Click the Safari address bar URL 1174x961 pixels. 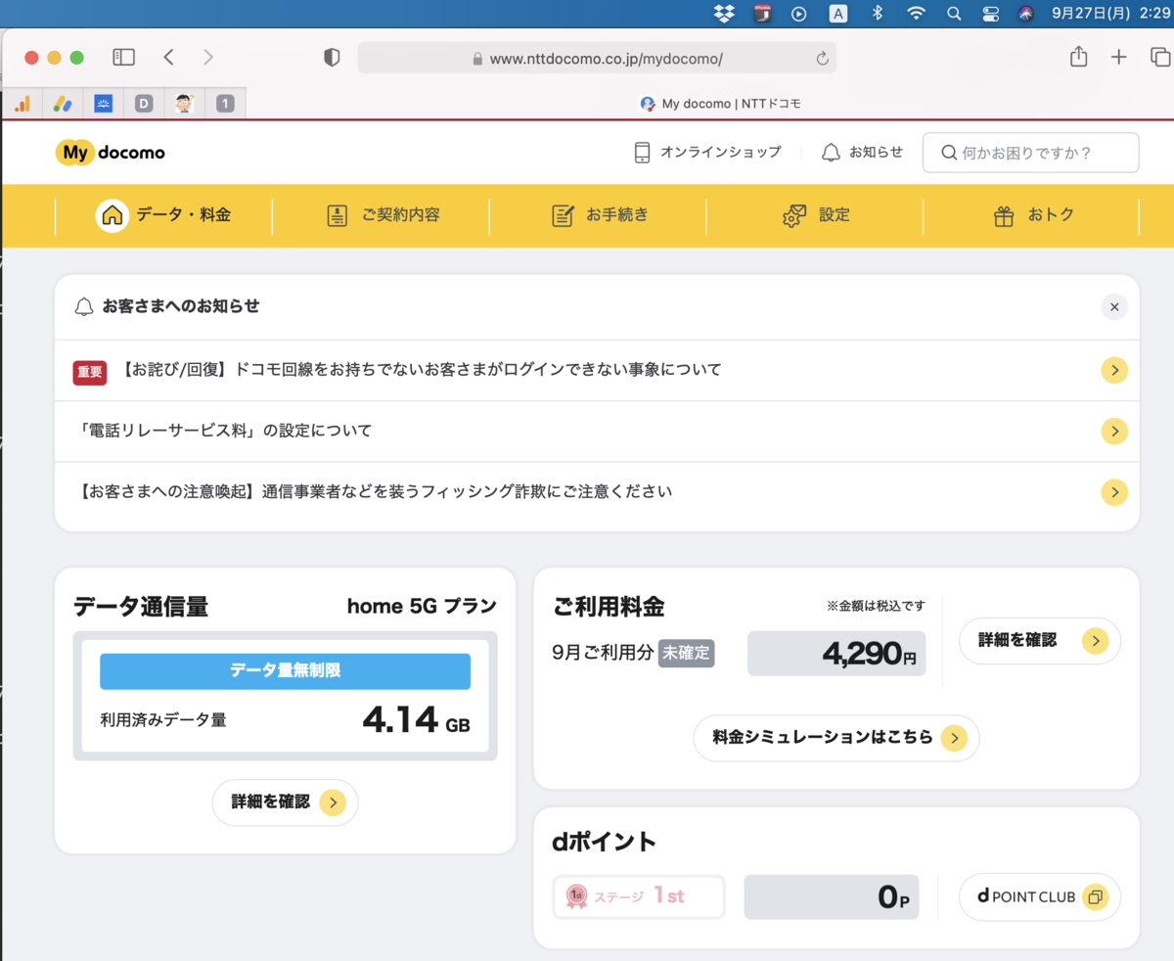tap(606, 59)
